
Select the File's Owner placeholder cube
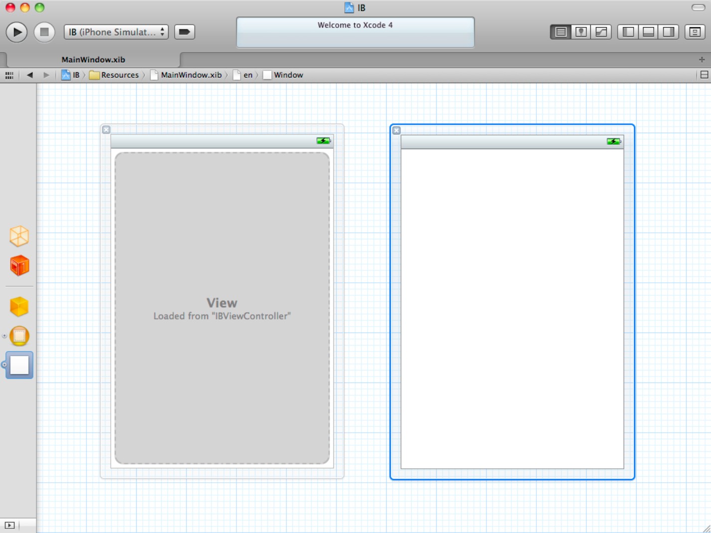pos(19,236)
